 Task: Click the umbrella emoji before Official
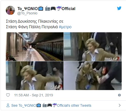coord(59,8)
